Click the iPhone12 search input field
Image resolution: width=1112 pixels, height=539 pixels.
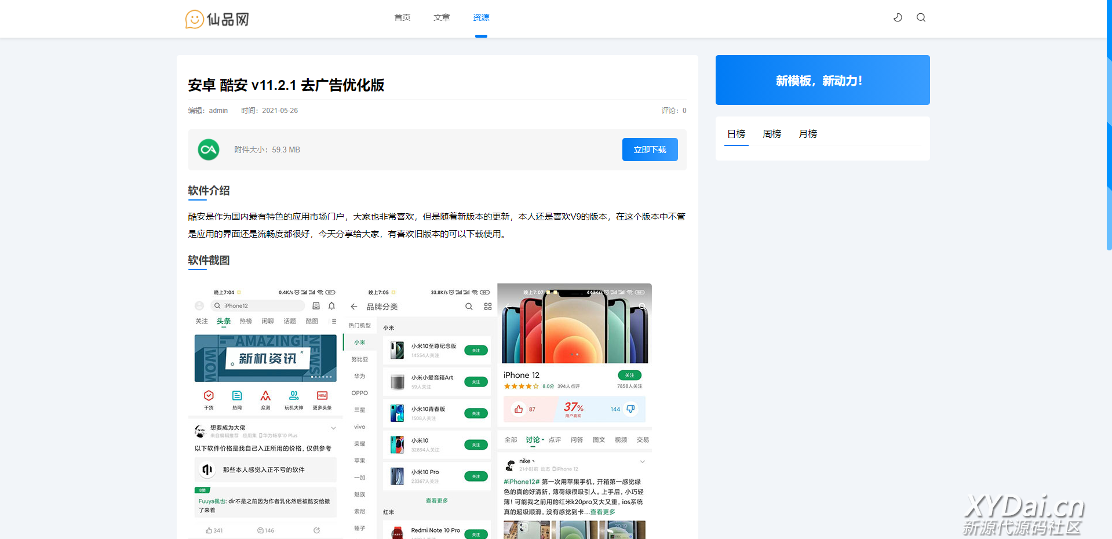tap(258, 305)
